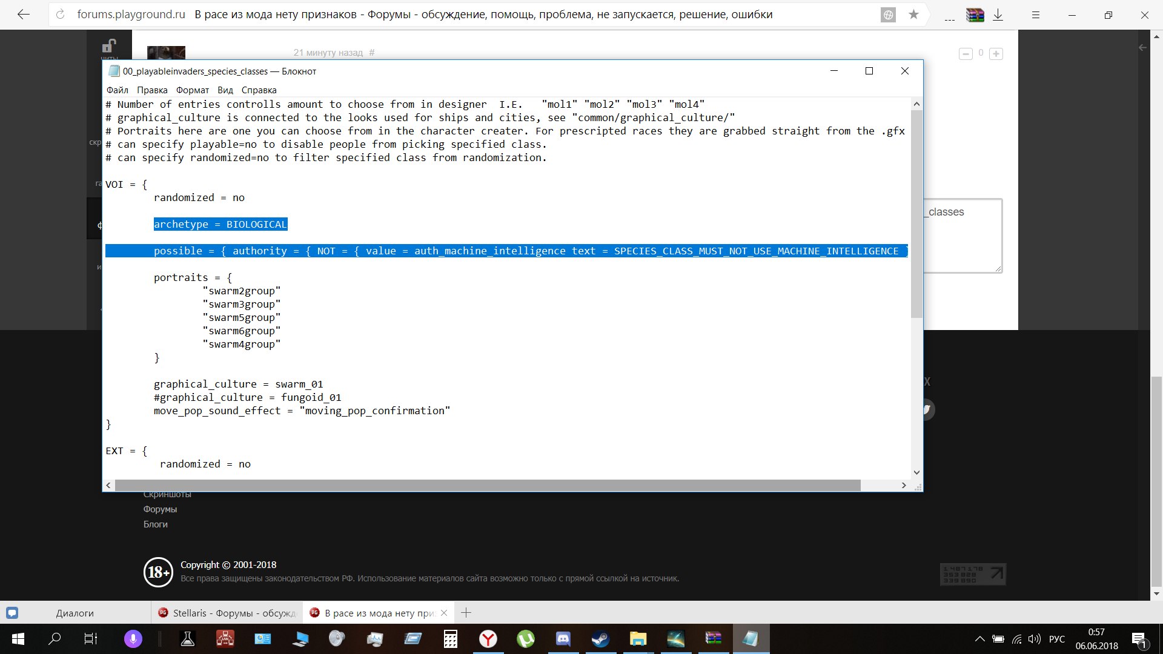The image size is (1163, 654).
Task: Open a new browser tab
Action: pos(466,613)
